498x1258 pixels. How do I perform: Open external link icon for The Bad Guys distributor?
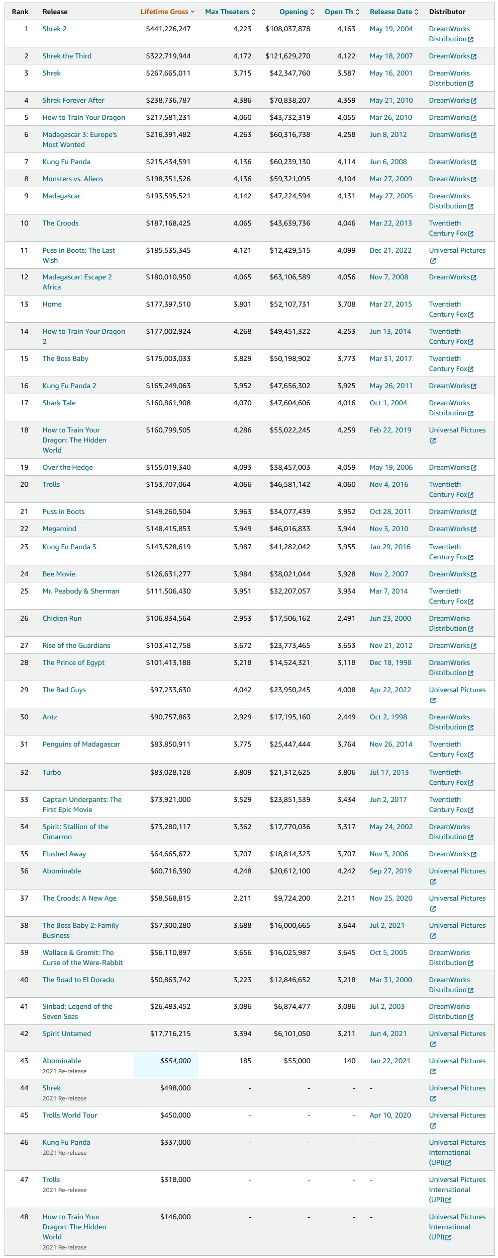pos(433,700)
